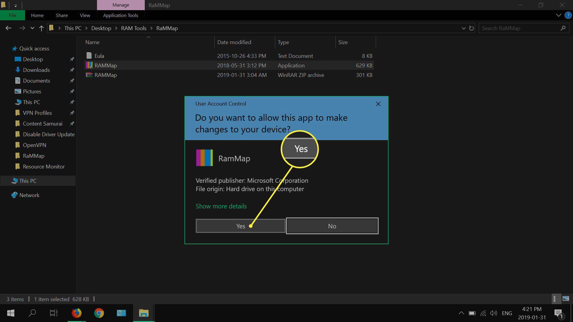Open Resource Monitor folder
573x322 pixels.
coord(44,166)
